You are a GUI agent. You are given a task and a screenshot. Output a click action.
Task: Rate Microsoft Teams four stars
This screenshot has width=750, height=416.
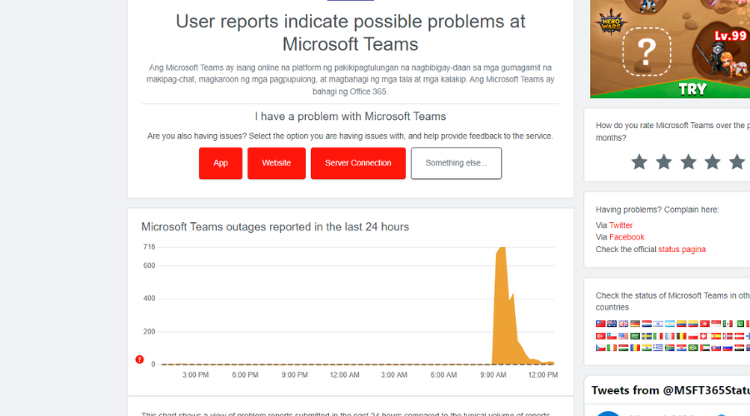pos(712,162)
